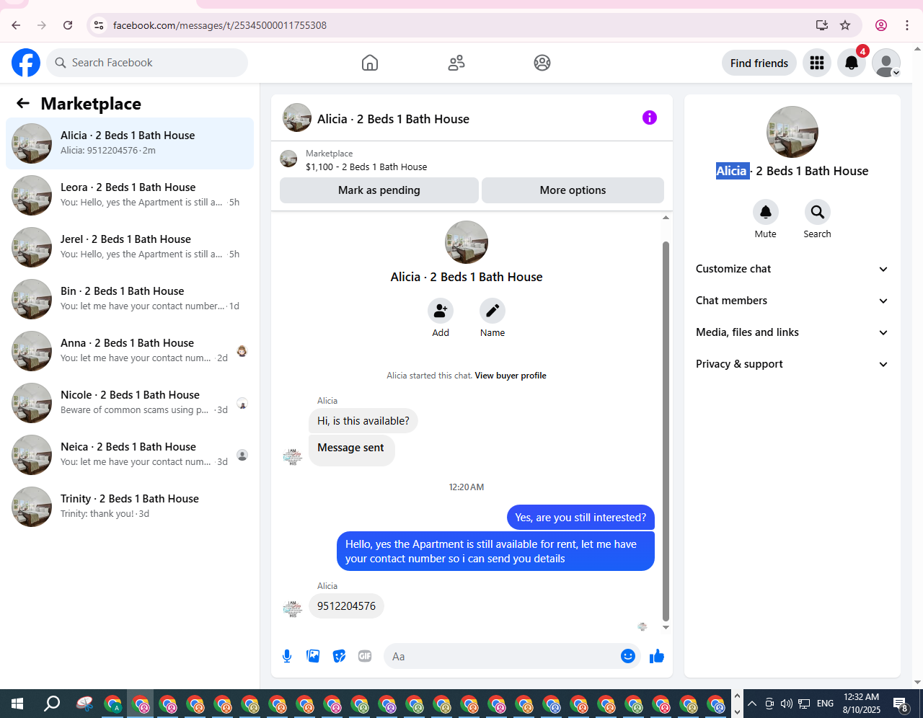Screen dimensions: 923x718
Task: Go to Home feed icon
Action: [370, 63]
